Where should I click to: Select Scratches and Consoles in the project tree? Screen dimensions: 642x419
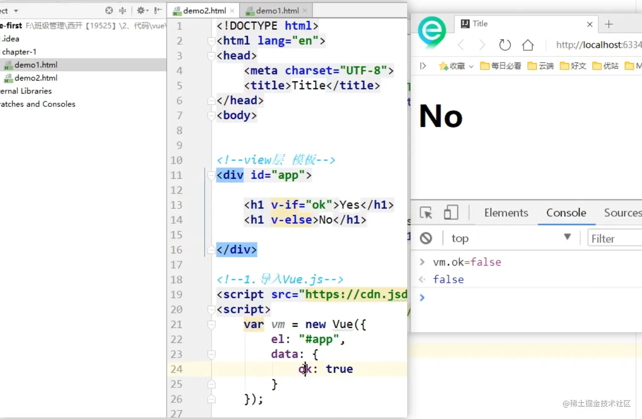pyautogui.click(x=38, y=104)
